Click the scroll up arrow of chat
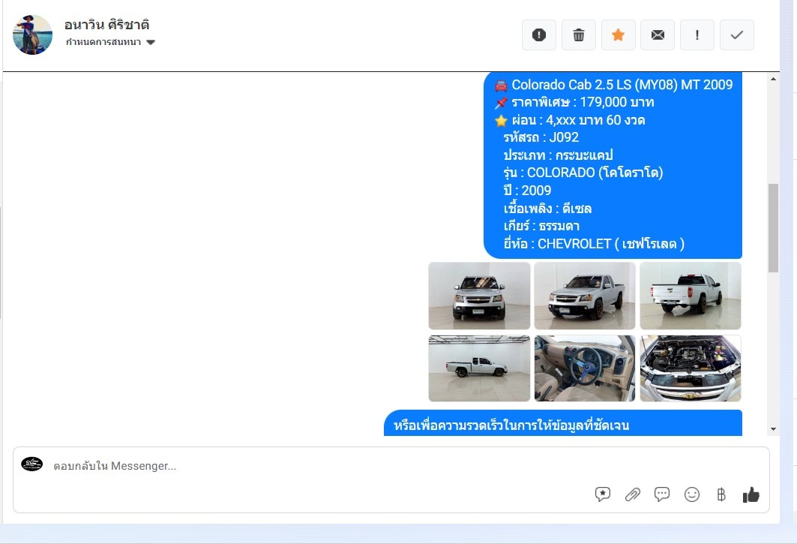 773,79
